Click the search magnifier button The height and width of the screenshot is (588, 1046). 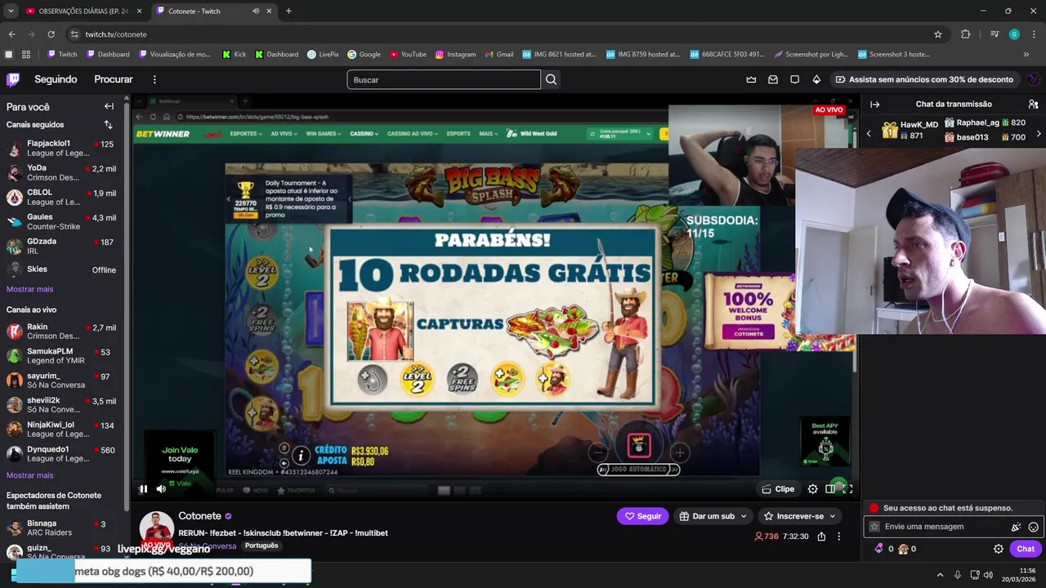pyautogui.click(x=551, y=79)
